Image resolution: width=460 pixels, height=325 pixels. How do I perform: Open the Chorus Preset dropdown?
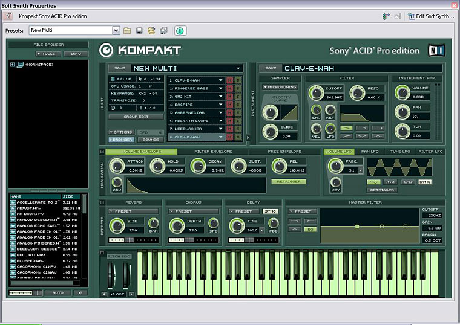(194, 211)
